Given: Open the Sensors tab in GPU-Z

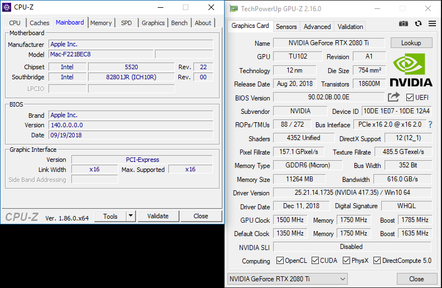Looking at the screenshot, I should point(286,27).
